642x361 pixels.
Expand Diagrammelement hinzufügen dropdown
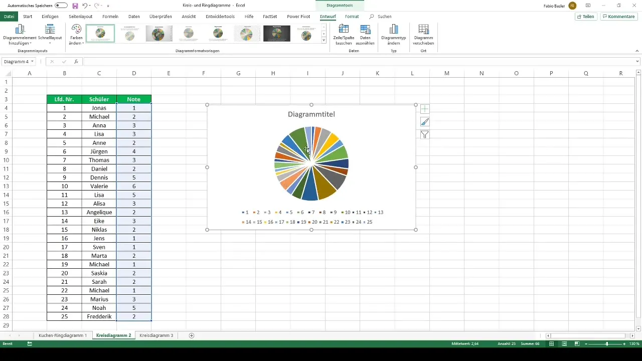pyautogui.click(x=20, y=34)
